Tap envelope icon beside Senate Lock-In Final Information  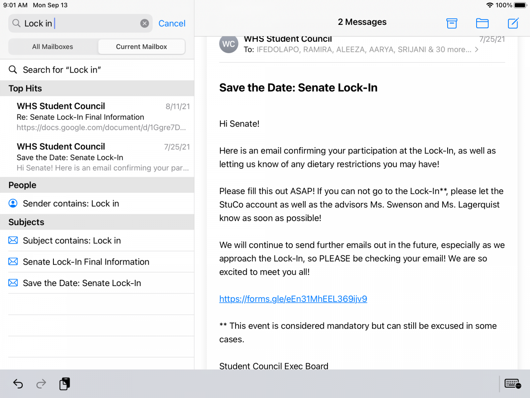[x=13, y=262]
